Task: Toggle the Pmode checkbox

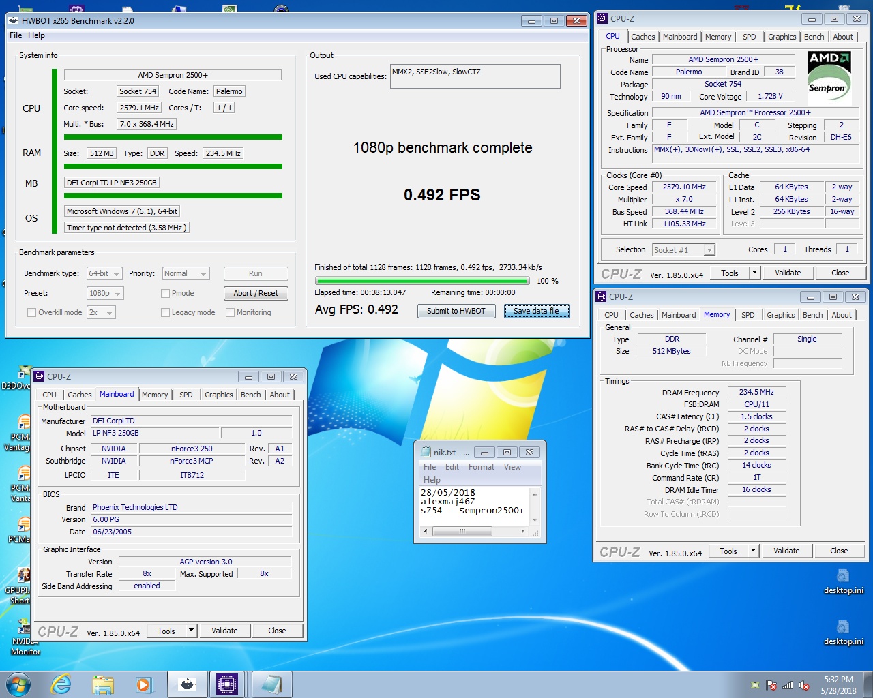Action: pyautogui.click(x=165, y=293)
